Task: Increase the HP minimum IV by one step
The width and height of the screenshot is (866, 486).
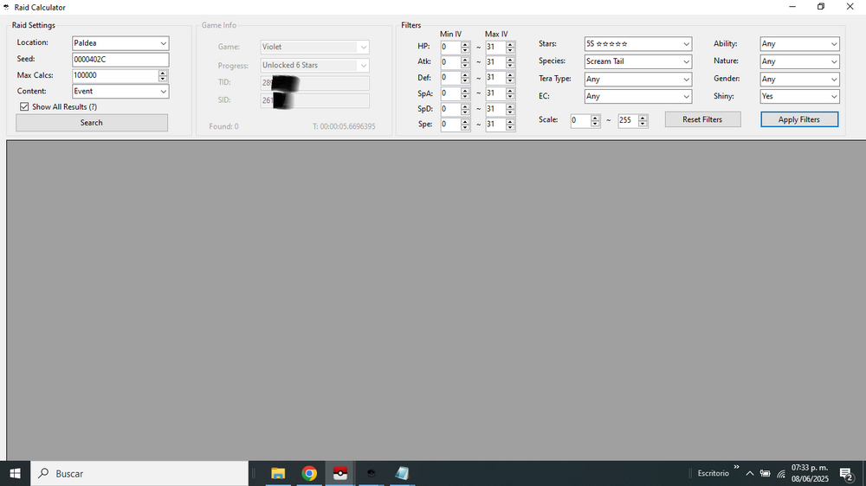Action: pos(465,44)
